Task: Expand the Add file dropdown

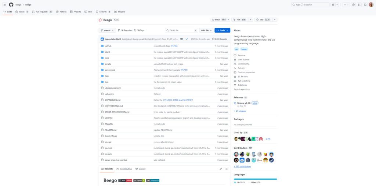Action: click(x=206, y=30)
